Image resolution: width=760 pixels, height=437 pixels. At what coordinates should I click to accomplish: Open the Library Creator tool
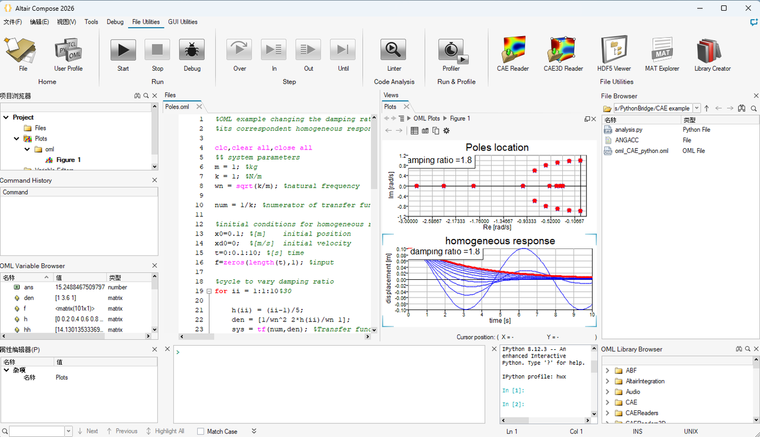point(712,50)
